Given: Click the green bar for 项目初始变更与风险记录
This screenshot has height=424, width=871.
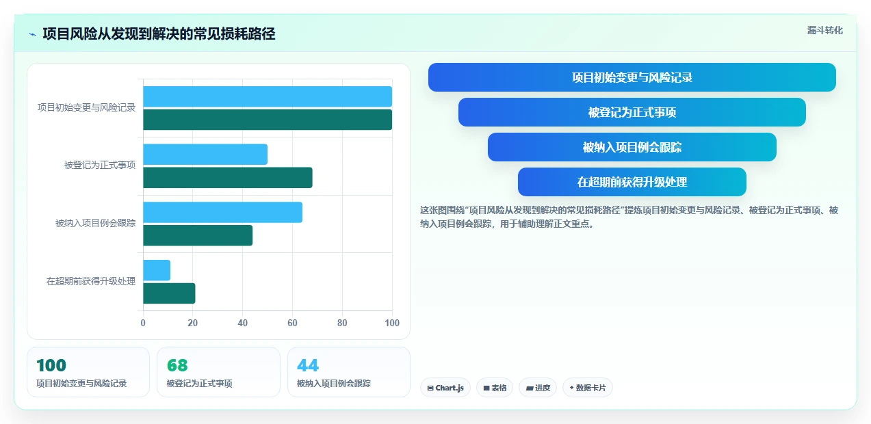Looking at the screenshot, I should pos(268,120).
